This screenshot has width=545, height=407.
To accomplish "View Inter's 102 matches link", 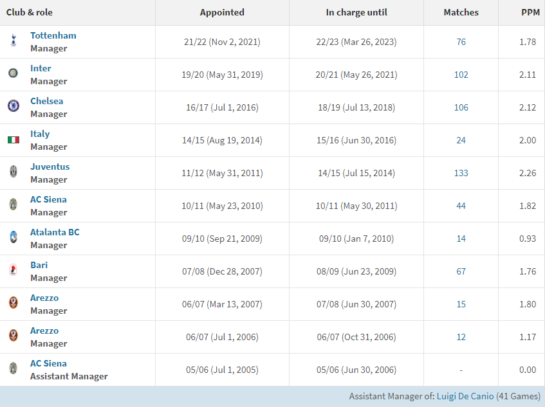I will 461,75.
